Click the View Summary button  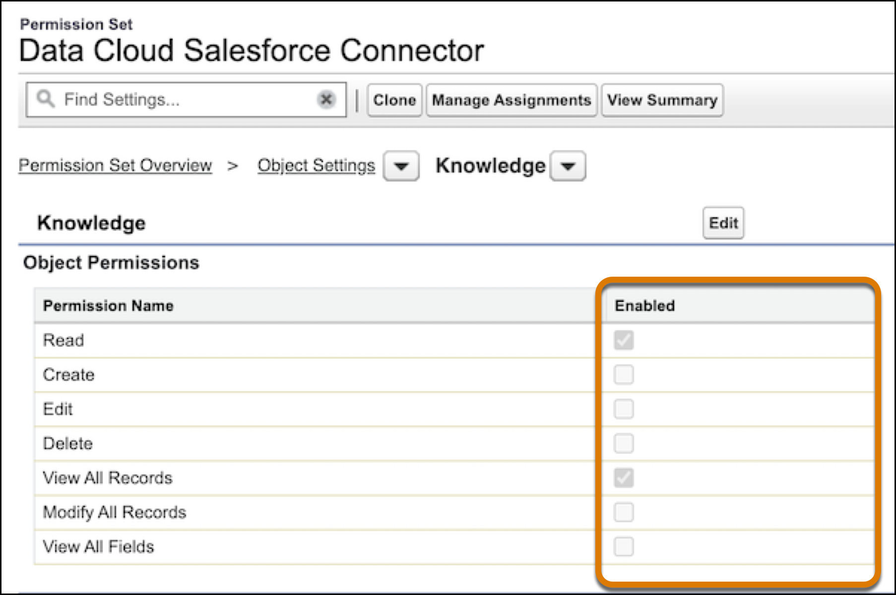point(662,100)
